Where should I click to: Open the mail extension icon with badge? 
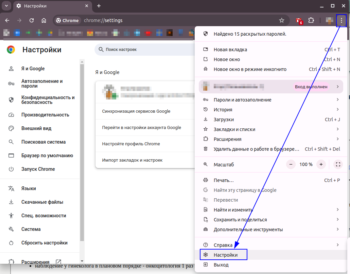[299, 20]
